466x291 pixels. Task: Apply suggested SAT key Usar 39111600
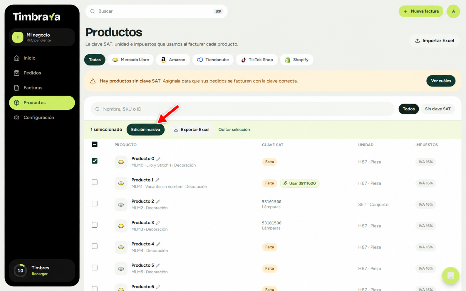[299, 183]
